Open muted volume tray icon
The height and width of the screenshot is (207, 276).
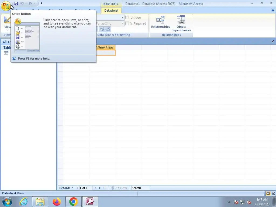[x=249, y=202]
